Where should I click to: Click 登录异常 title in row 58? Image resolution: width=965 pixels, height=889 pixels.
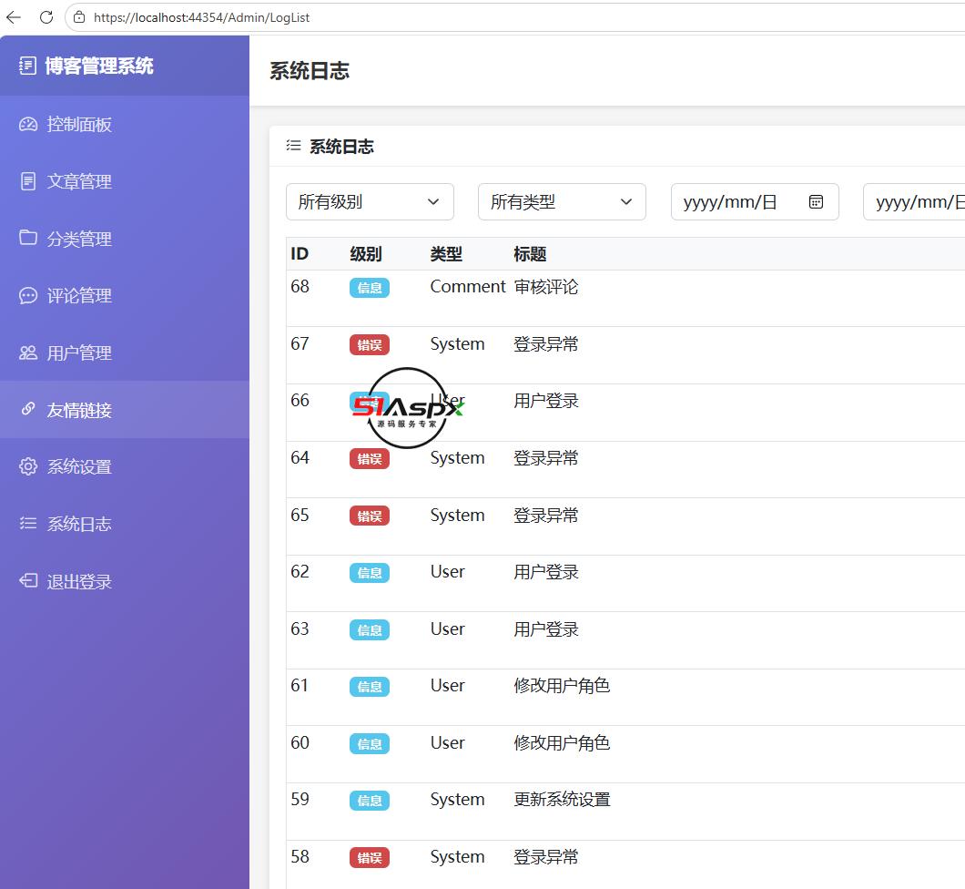point(546,857)
